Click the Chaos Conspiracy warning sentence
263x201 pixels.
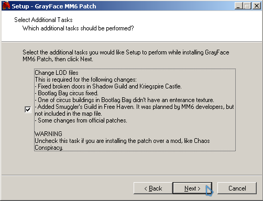122,144
